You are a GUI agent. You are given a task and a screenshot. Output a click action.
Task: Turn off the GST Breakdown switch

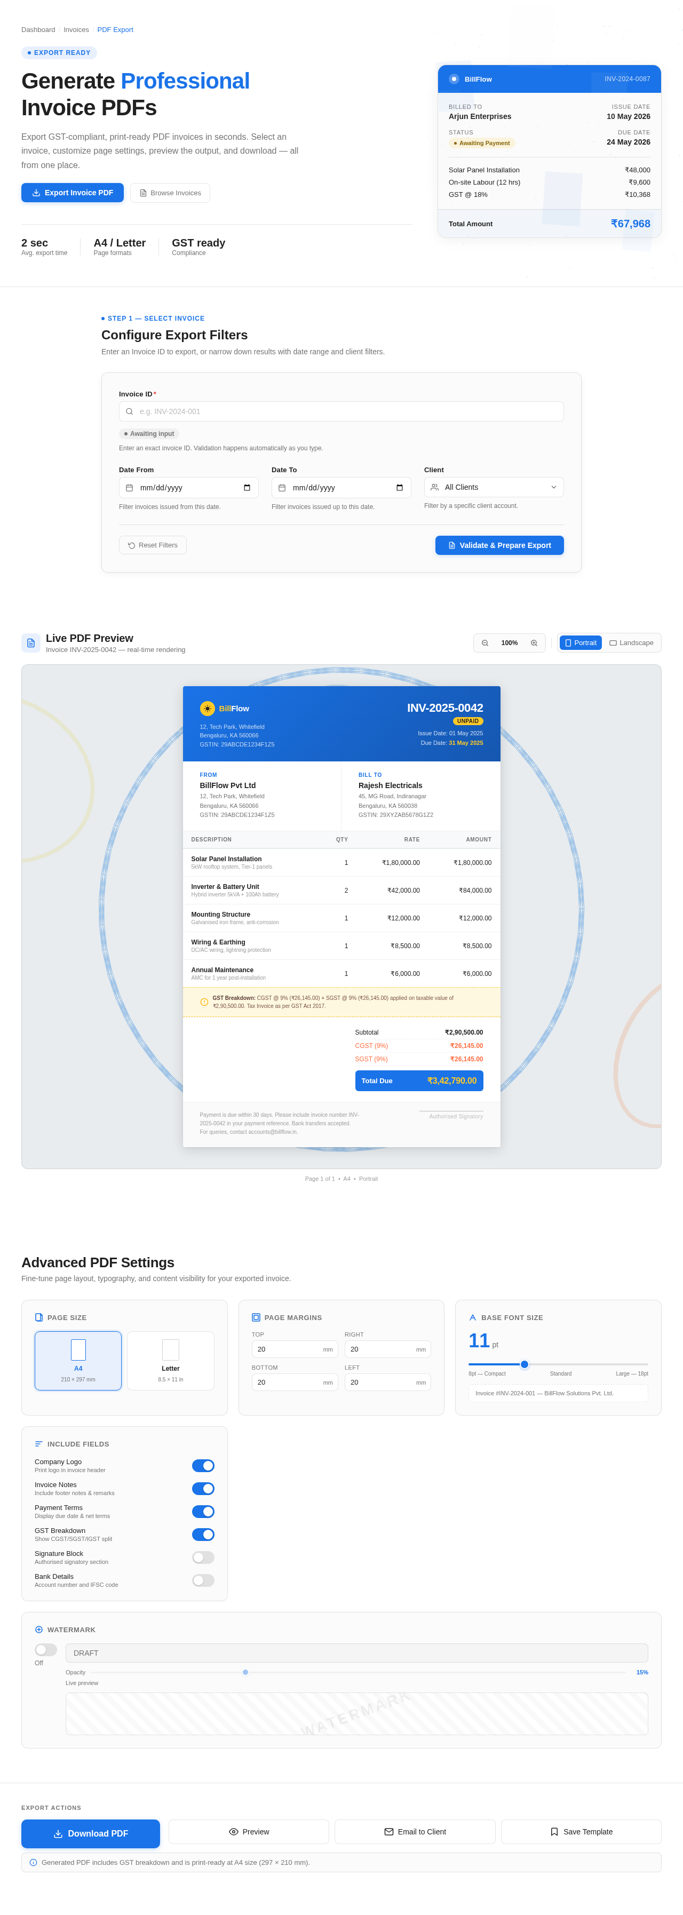pyautogui.click(x=203, y=1535)
